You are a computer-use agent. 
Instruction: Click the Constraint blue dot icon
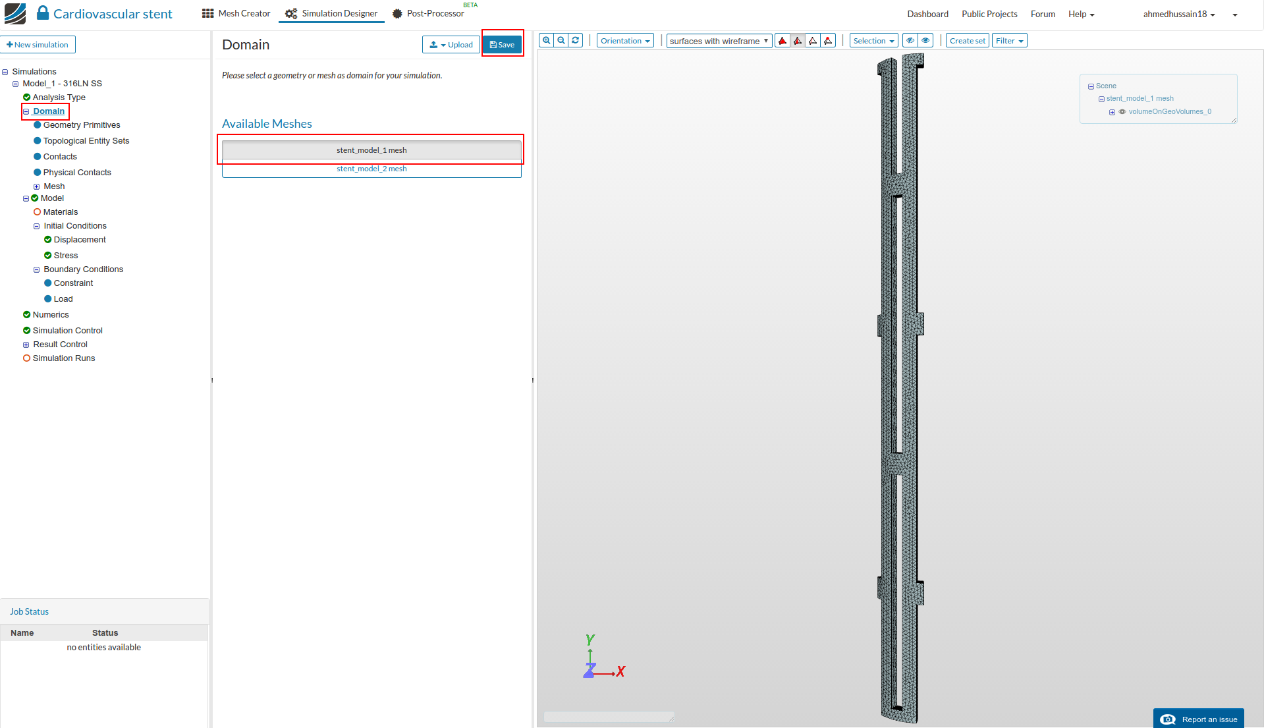point(48,283)
